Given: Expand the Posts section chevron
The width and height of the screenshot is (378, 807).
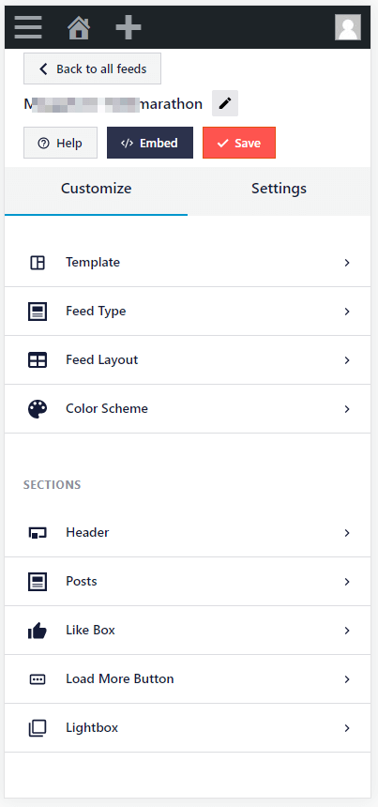Looking at the screenshot, I should point(347,582).
